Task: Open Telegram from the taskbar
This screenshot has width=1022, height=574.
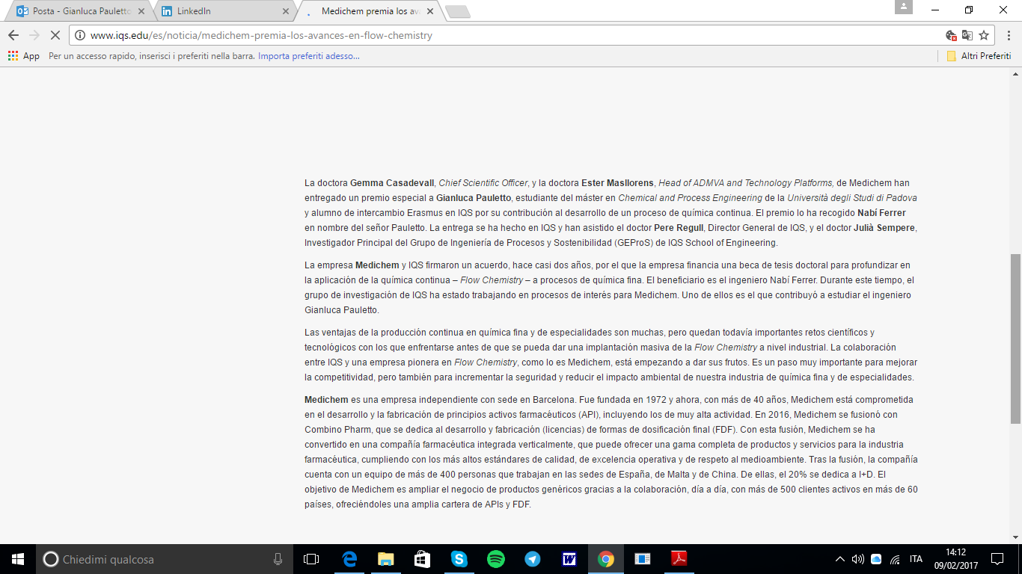Action: coord(533,559)
